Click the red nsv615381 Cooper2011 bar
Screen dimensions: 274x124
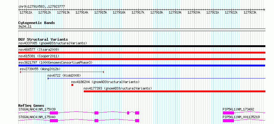pyautogui.click(x=142, y=59)
